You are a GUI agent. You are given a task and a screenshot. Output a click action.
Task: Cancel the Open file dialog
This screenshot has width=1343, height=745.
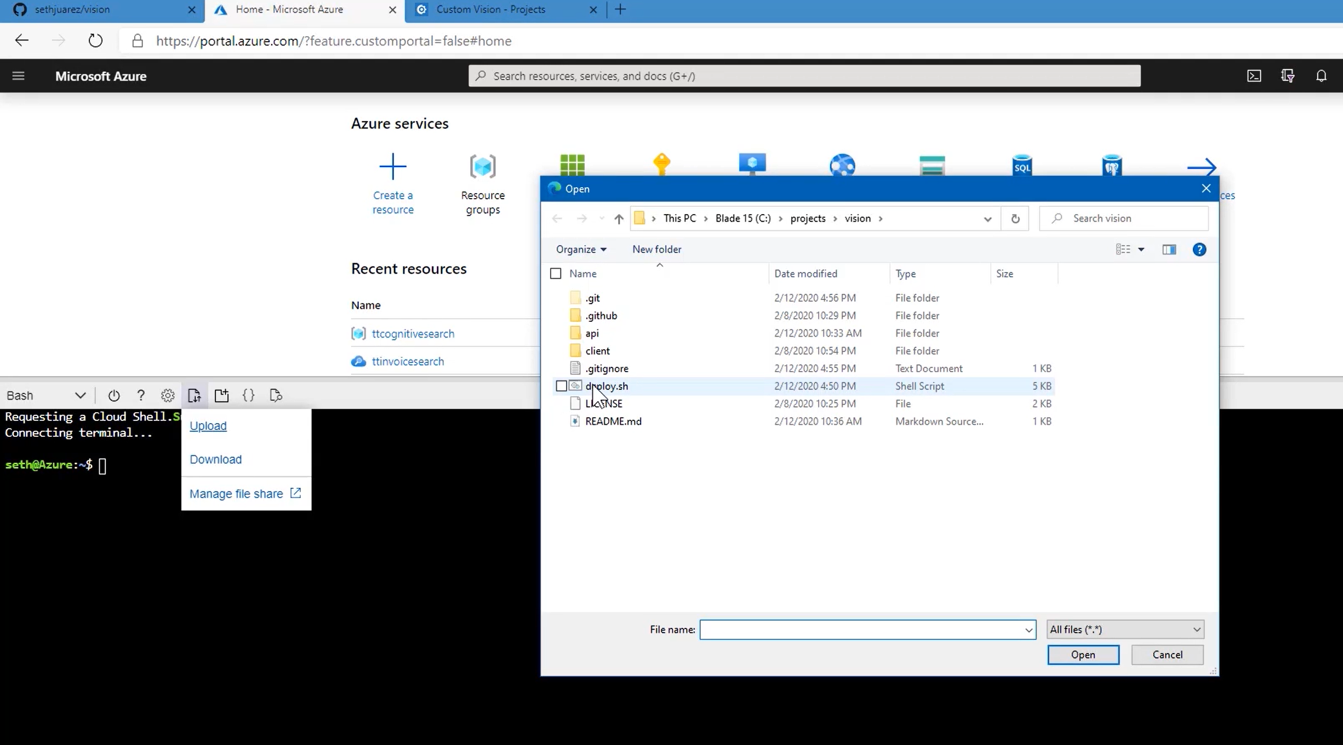click(x=1167, y=655)
